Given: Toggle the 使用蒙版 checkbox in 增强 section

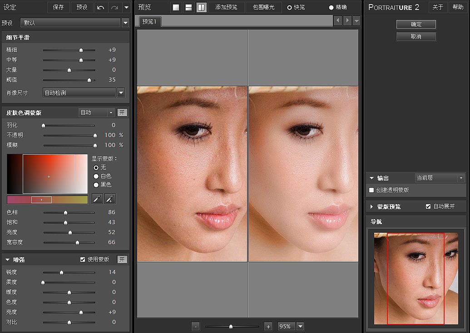Looking at the screenshot, I should [82, 259].
